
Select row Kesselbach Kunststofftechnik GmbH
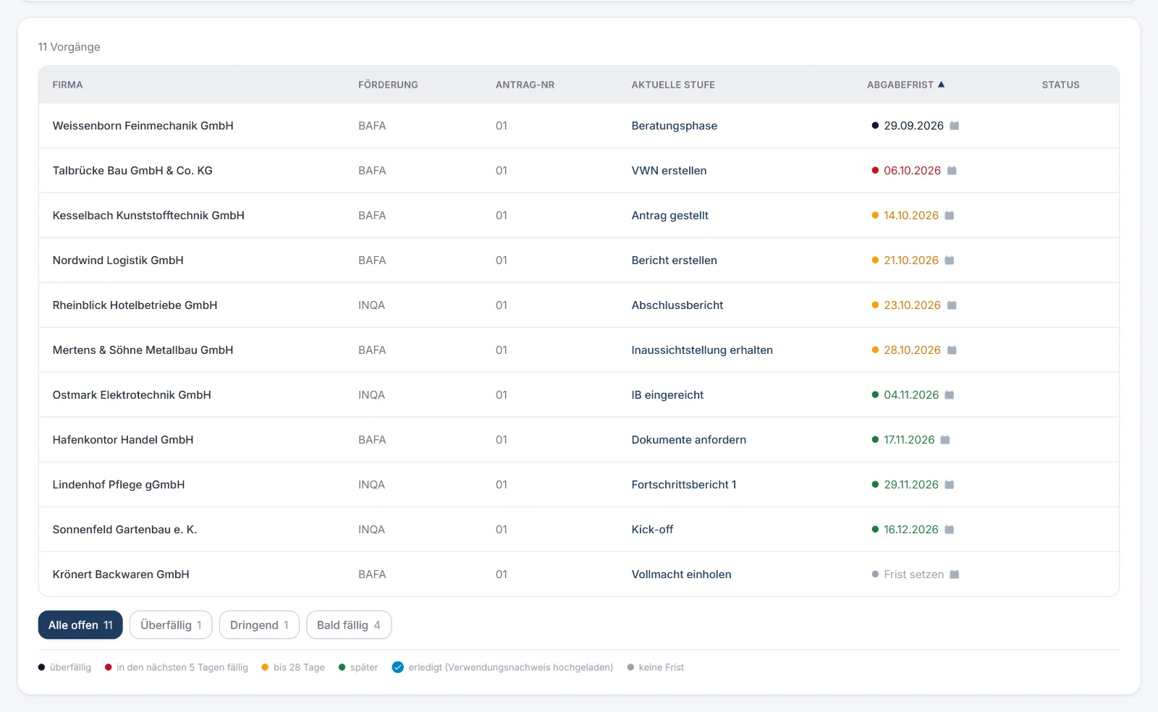pyautogui.click(x=579, y=216)
